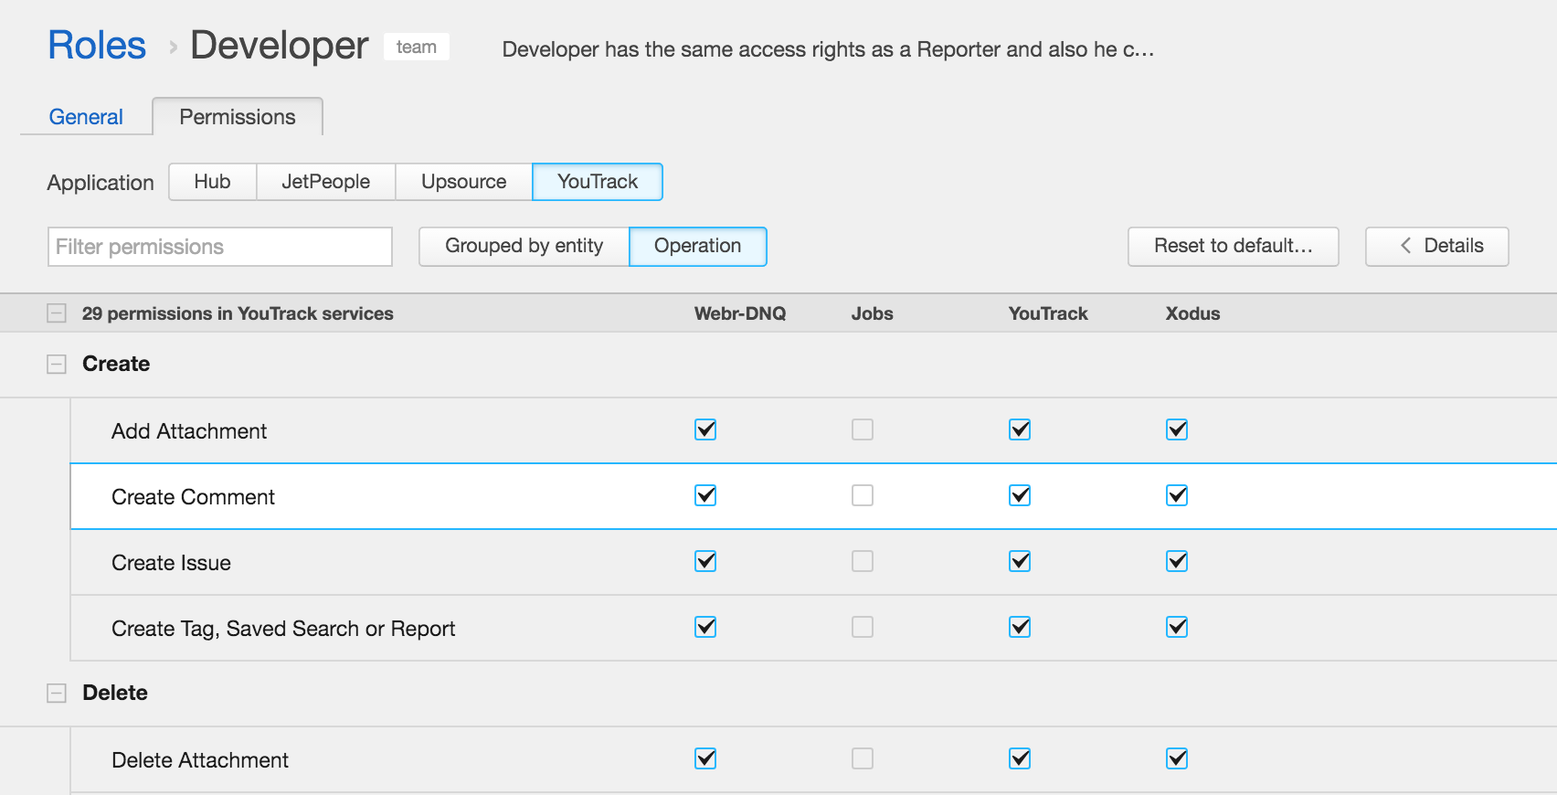Select the Add Attachment permission row label
The width and height of the screenshot is (1557, 795).
pos(189,431)
